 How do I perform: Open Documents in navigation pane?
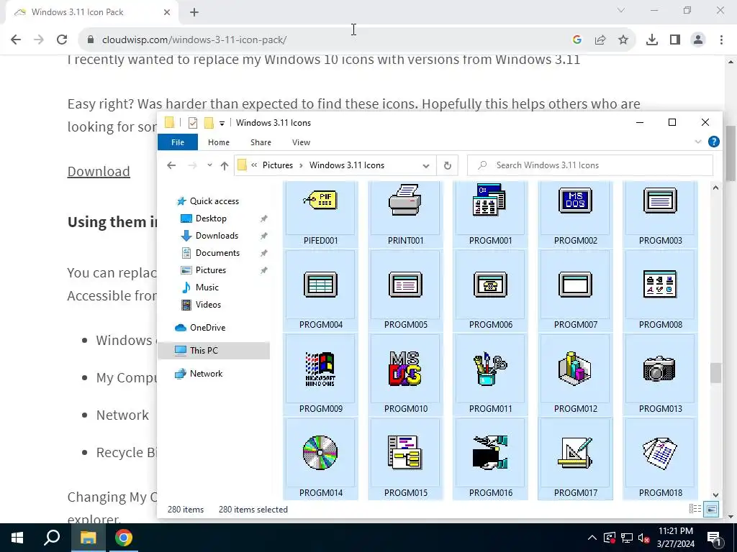click(x=217, y=252)
